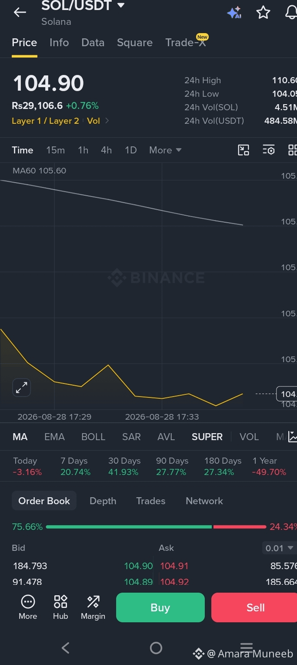Screen dimensions: 297x665
Task: Switch to the Depth tab
Action: pos(103,501)
